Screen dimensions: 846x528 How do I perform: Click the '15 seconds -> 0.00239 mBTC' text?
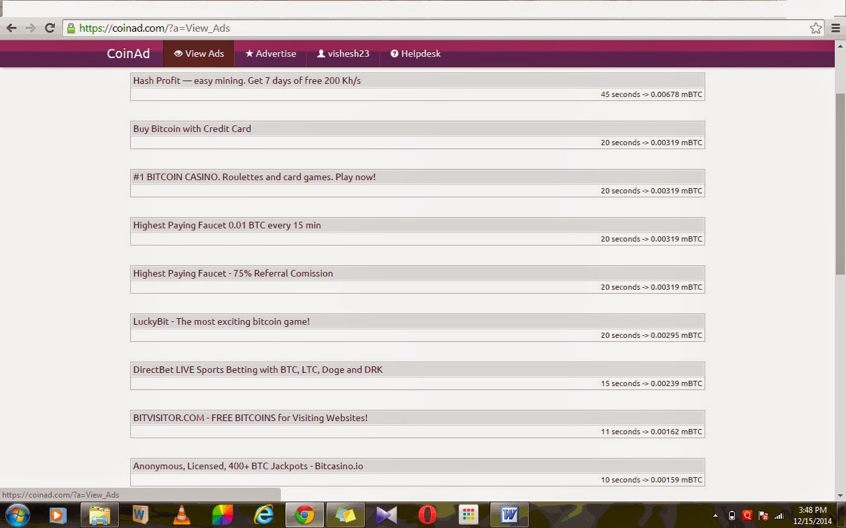coord(651,383)
